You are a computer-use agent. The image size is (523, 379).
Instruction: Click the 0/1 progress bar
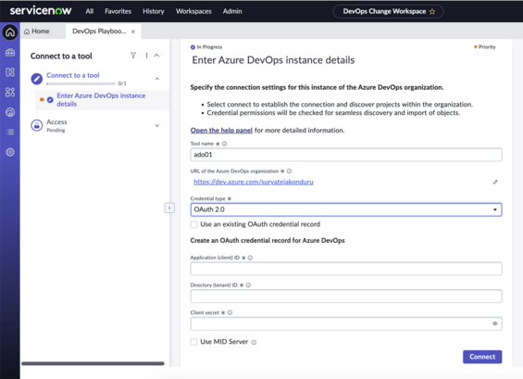click(x=81, y=83)
